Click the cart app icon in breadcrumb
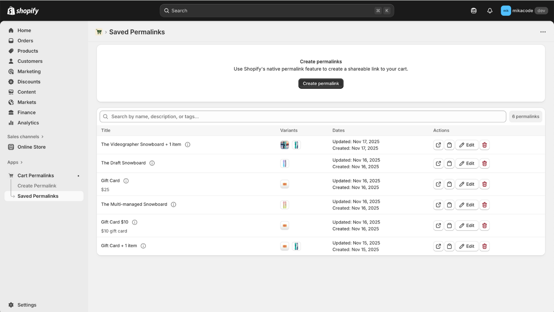 (99, 32)
